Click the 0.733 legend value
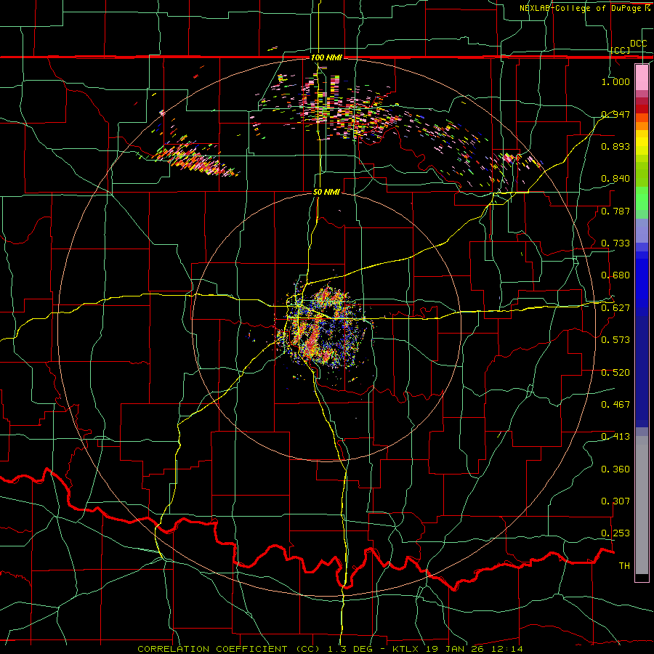654x654 pixels. [x=615, y=243]
